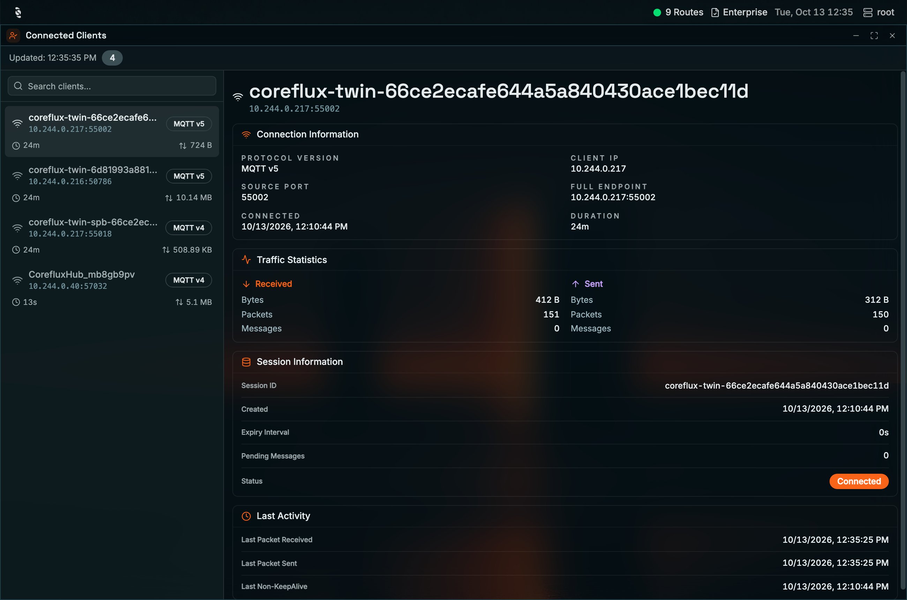Click the server icon beside root
The image size is (907, 600).
pyautogui.click(x=868, y=13)
